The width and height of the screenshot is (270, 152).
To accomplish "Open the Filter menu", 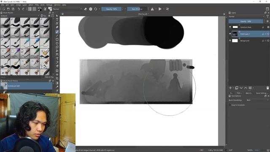I will tap(37, 5).
